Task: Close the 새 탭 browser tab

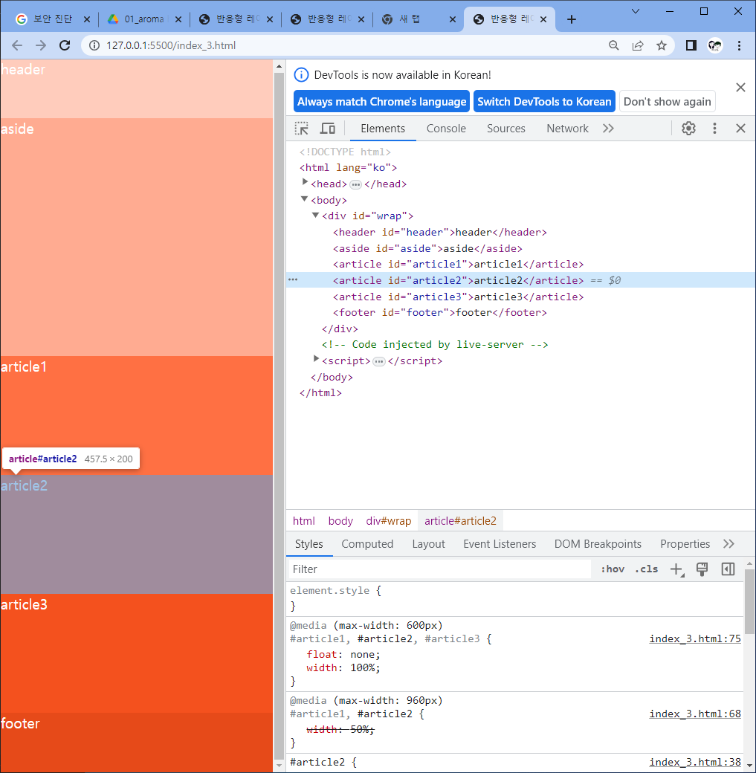Action: click(x=452, y=19)
